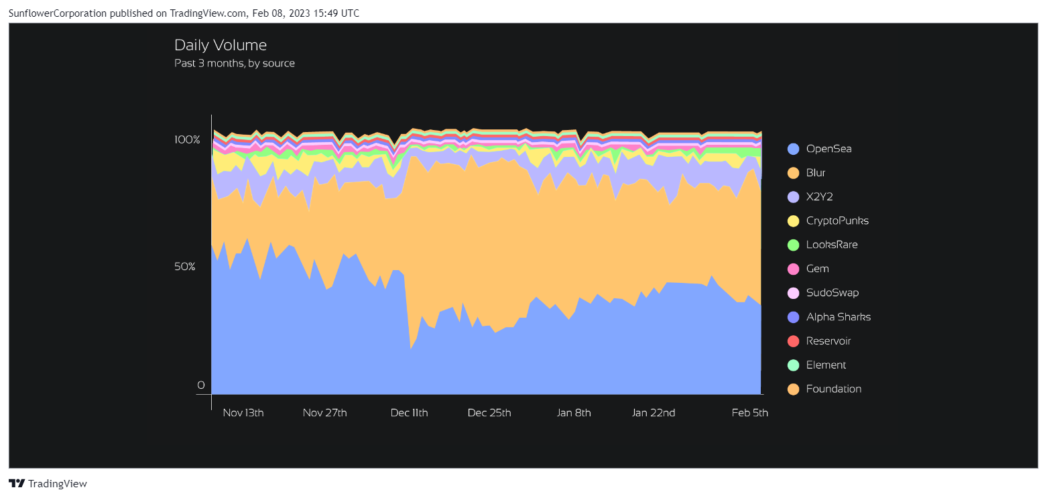Click the 0 y-axis label
1047x498 pixels.
click(x=200, y=385)
